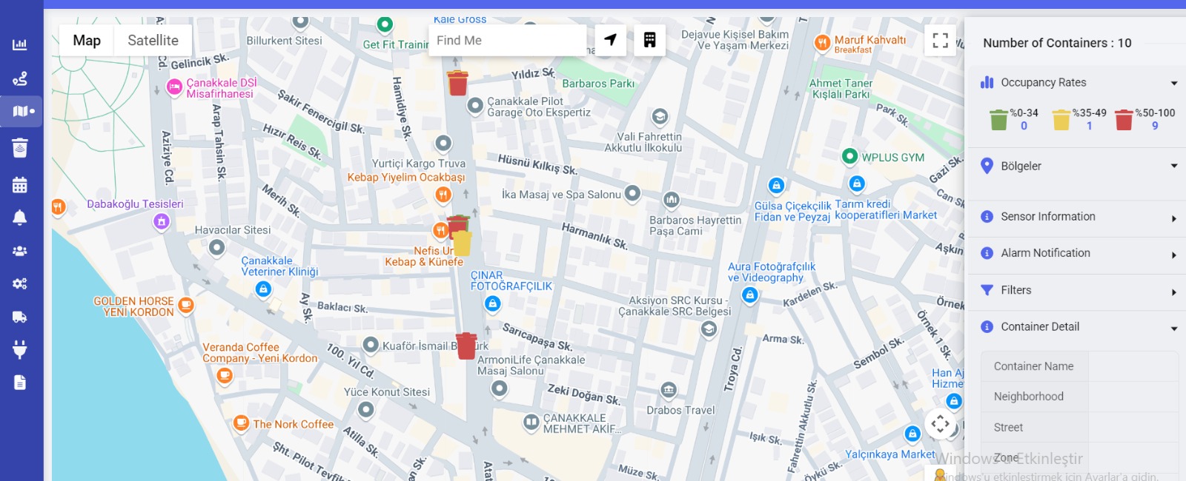Click the WPLUS GYM map pin
Screen dimensions: 1186x481
(x=850, y=156)
